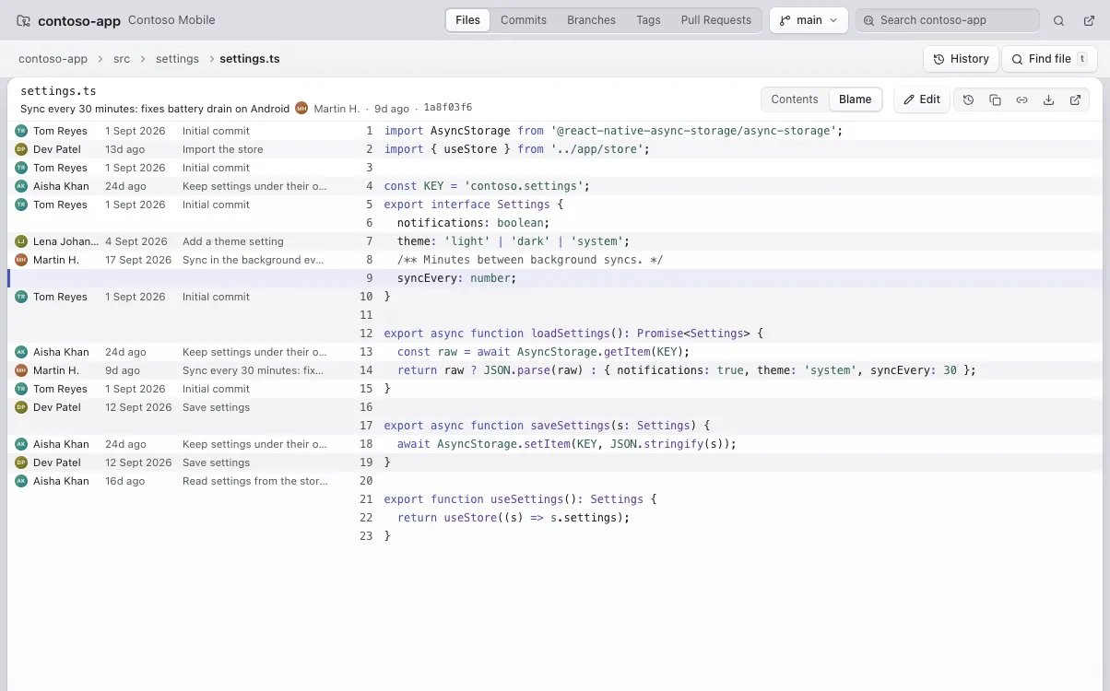This screenshot has height=691, width=1110.
Task: Click the 'Contoso Mobile' project label
Action: pos(171,20)
